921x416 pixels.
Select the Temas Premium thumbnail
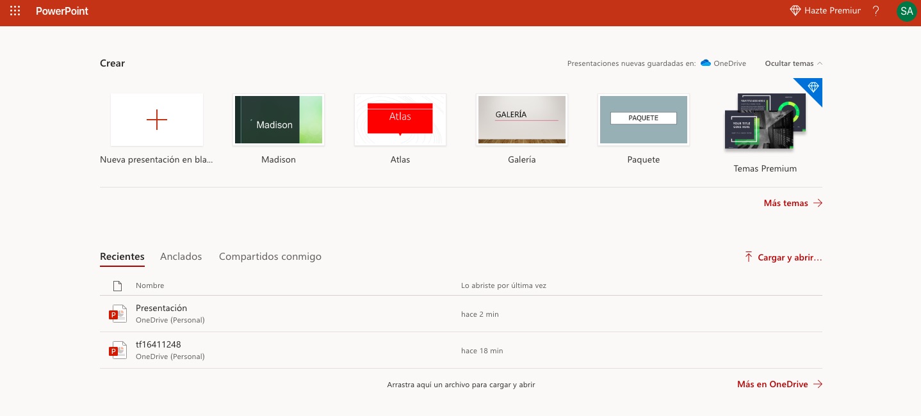point(765,120)
